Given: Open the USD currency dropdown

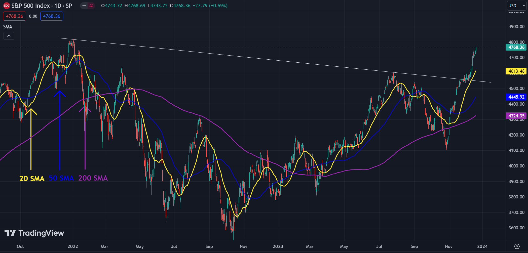Looking at the screenshot, I should point(516,6).
